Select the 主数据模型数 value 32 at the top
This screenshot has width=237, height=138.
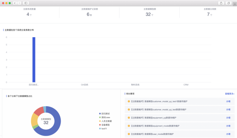pyautogui.click(x=148, y=14)
